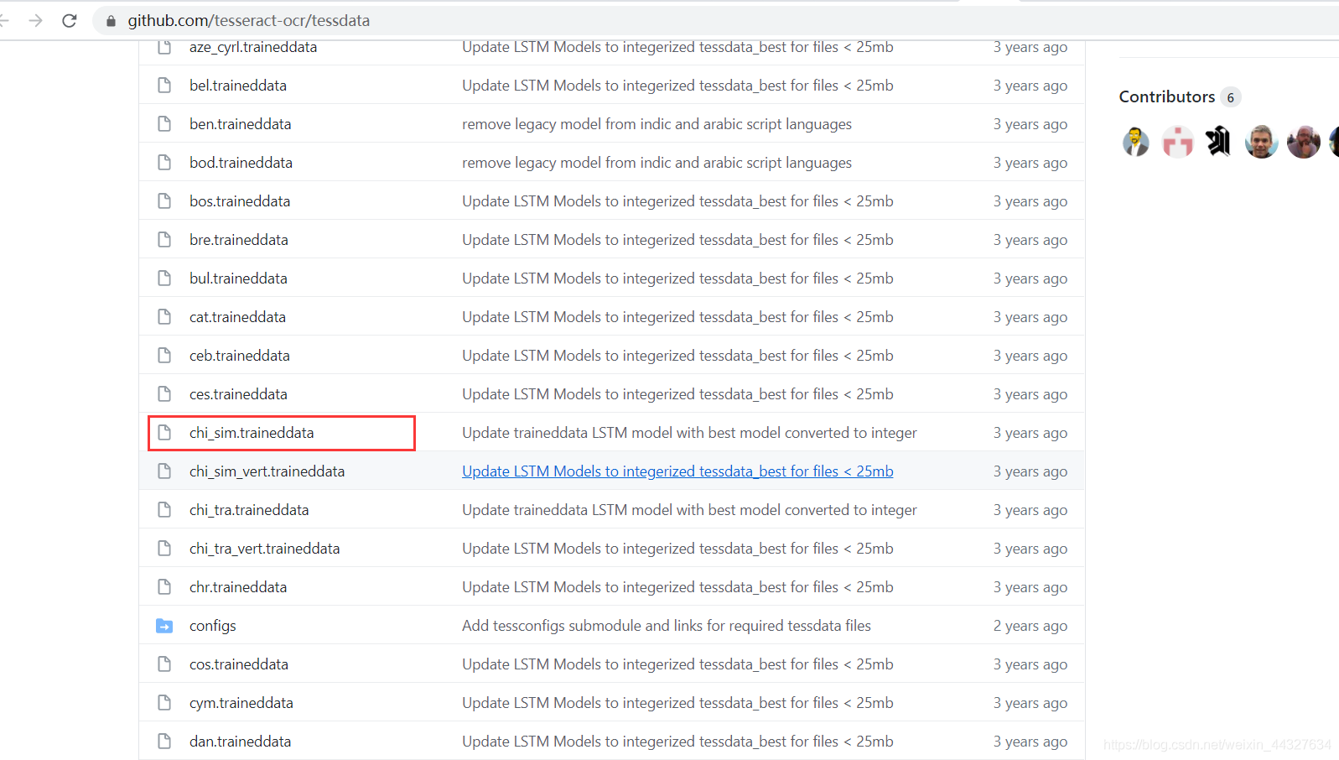Click file icon beside bel.traineddata
This screenshot has width=1339, height=760.
point(164,86)
